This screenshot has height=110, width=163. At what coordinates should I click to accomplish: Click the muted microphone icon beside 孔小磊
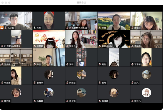(x=6, y=28)
